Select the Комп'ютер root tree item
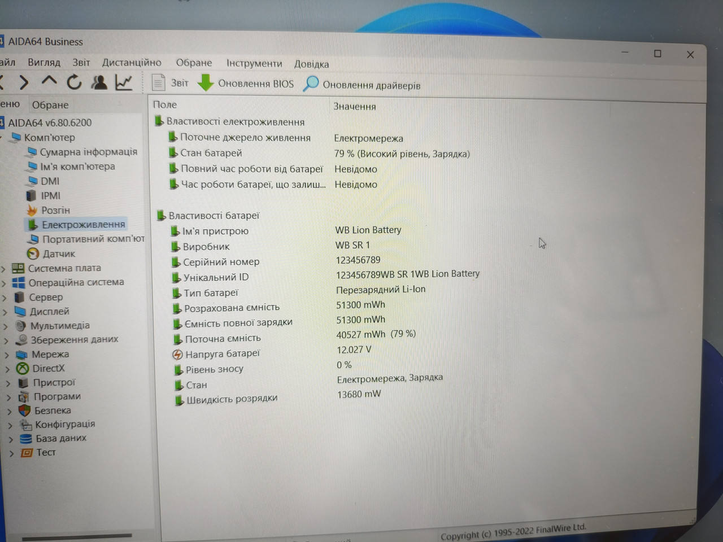This screenshot has width=723, height=542. pos(49,137)
